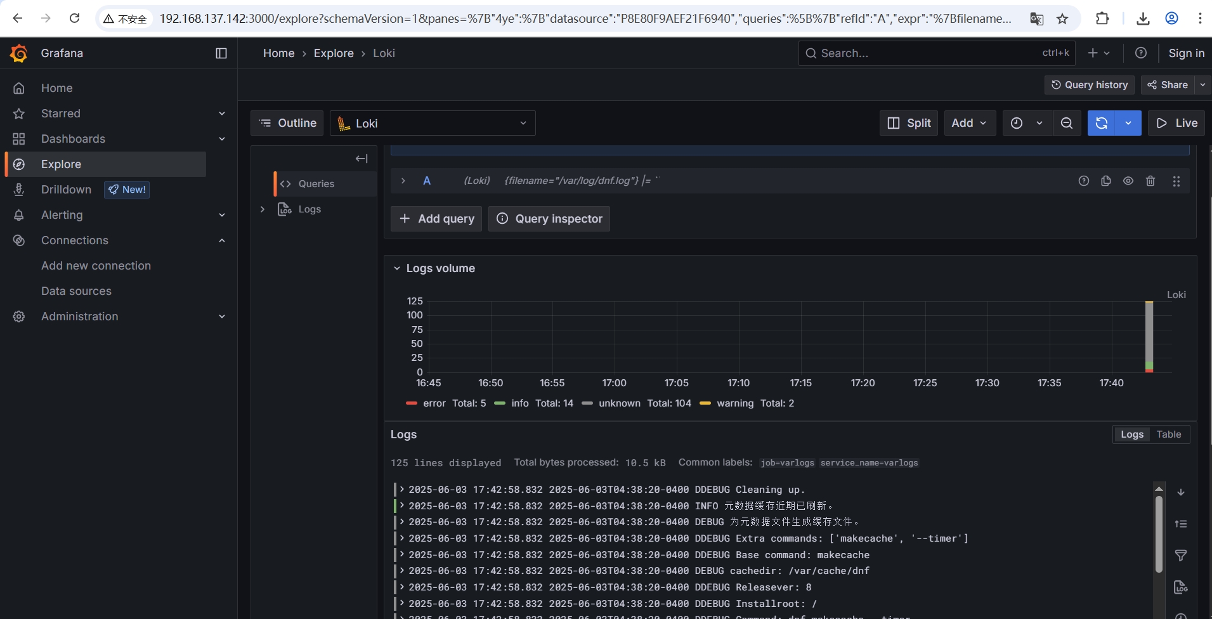Viewport: 1212px width, 619px height.
Task: Collapse the outline panel arrow icon
Action: tap(362, 159)
